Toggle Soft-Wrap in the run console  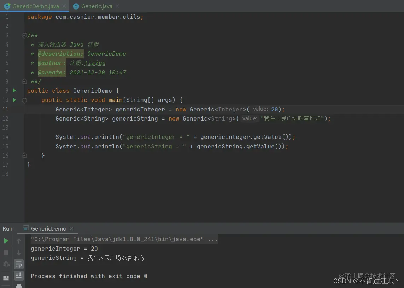click(19, 264)
